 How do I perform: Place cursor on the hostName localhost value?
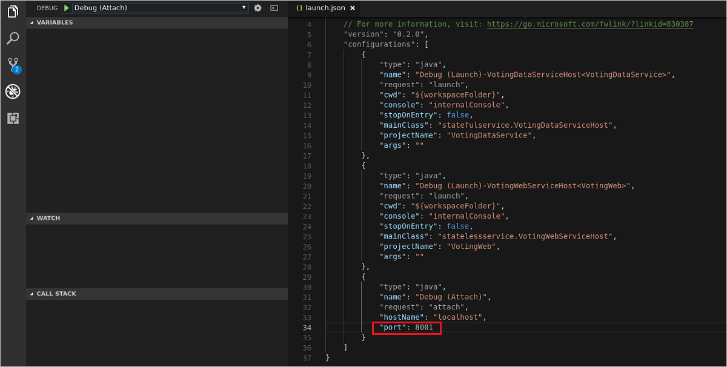point(458,317)
